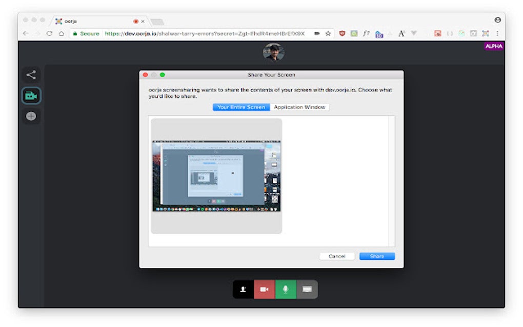Toggle the participant view using the person icon

click(243, 289)
